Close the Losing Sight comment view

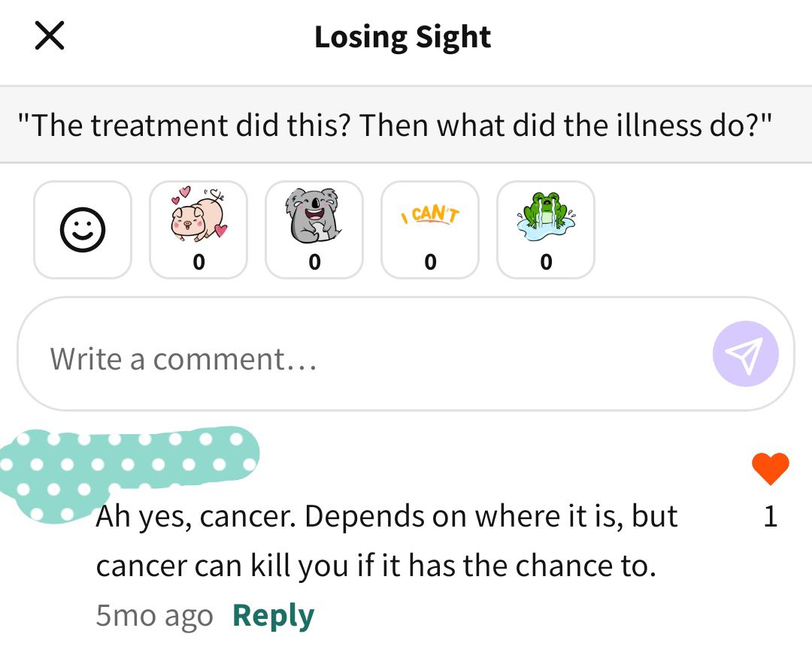click(50, 36)
